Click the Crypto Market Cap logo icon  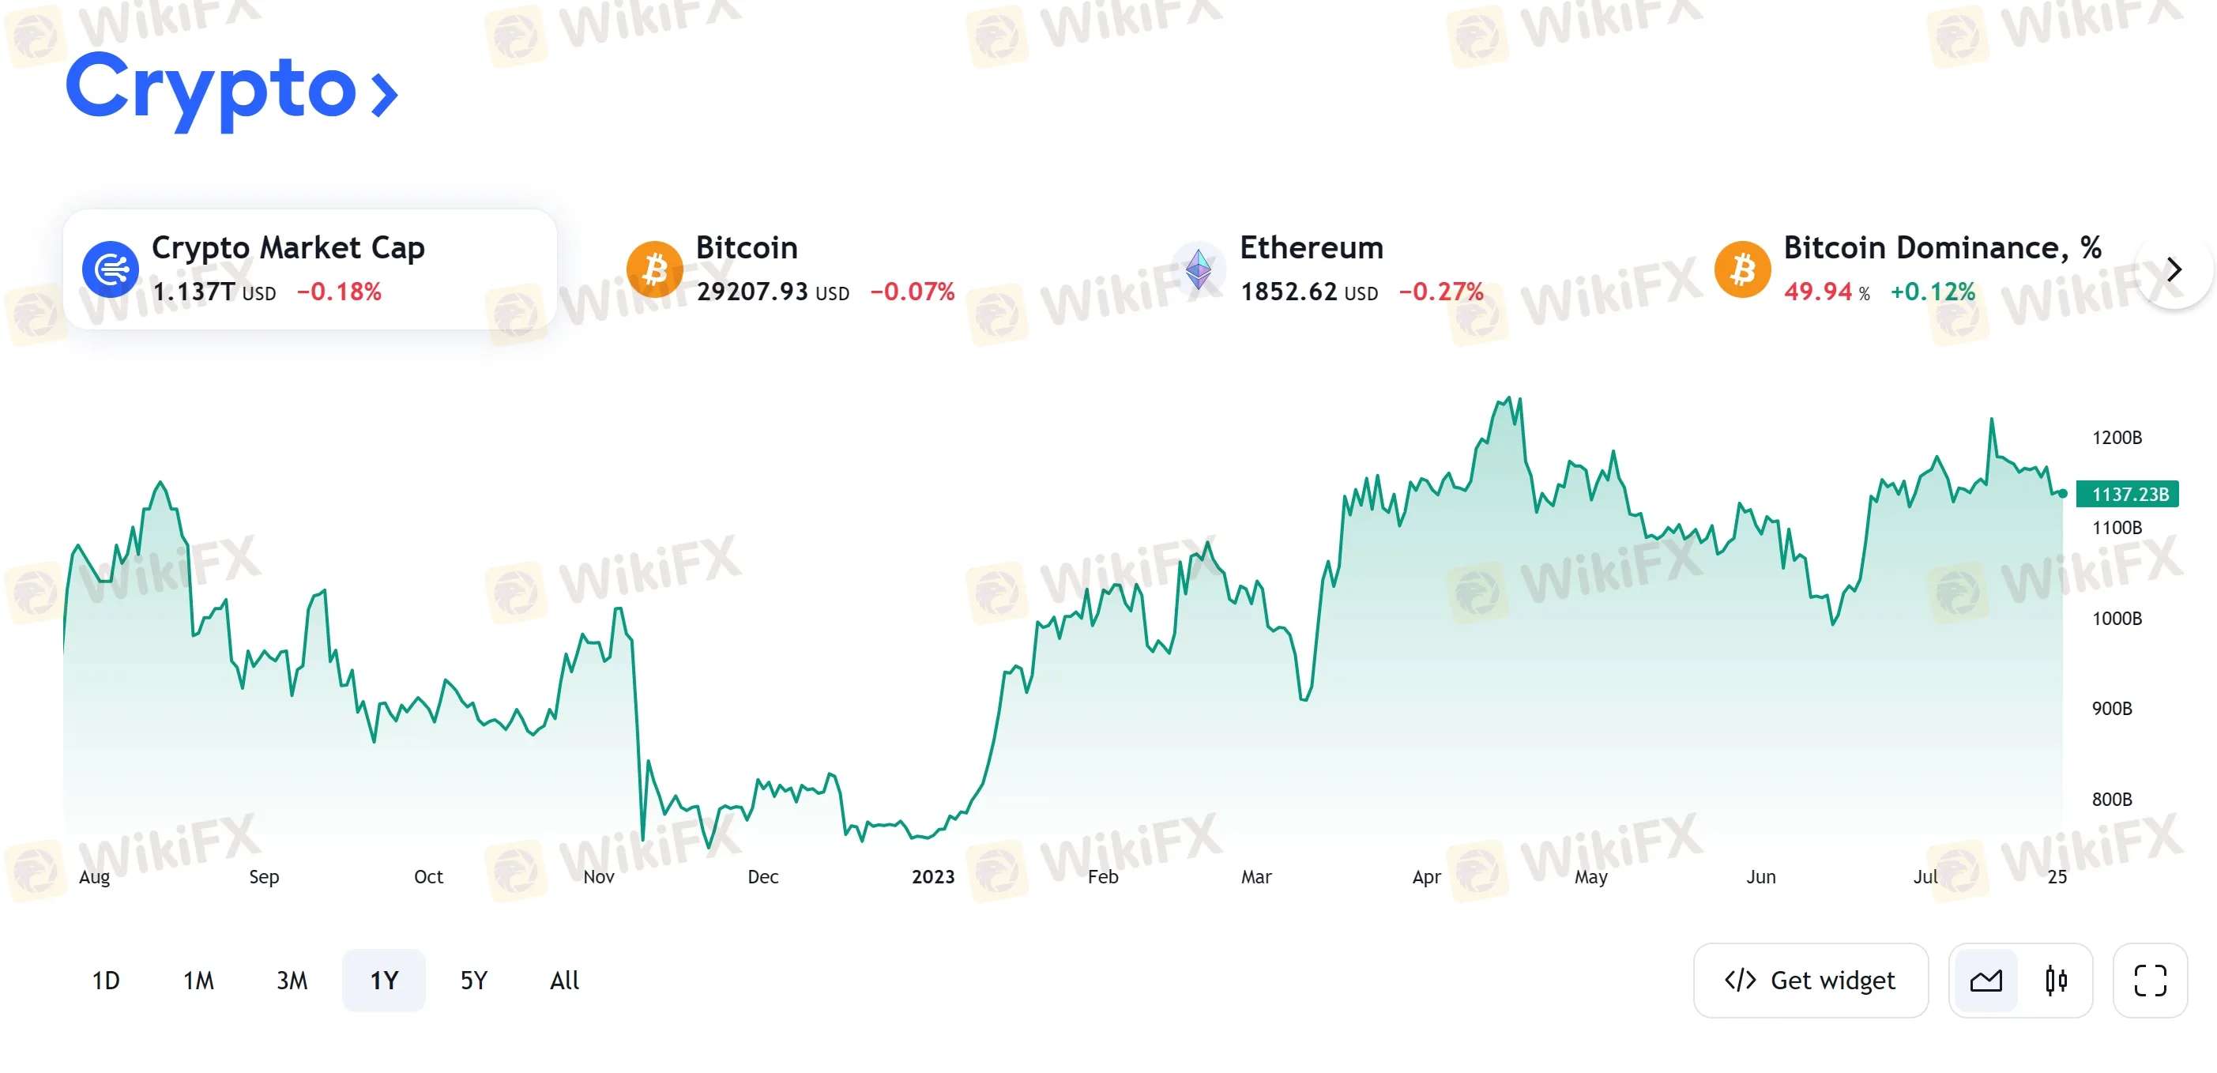[x=110, y=269]
